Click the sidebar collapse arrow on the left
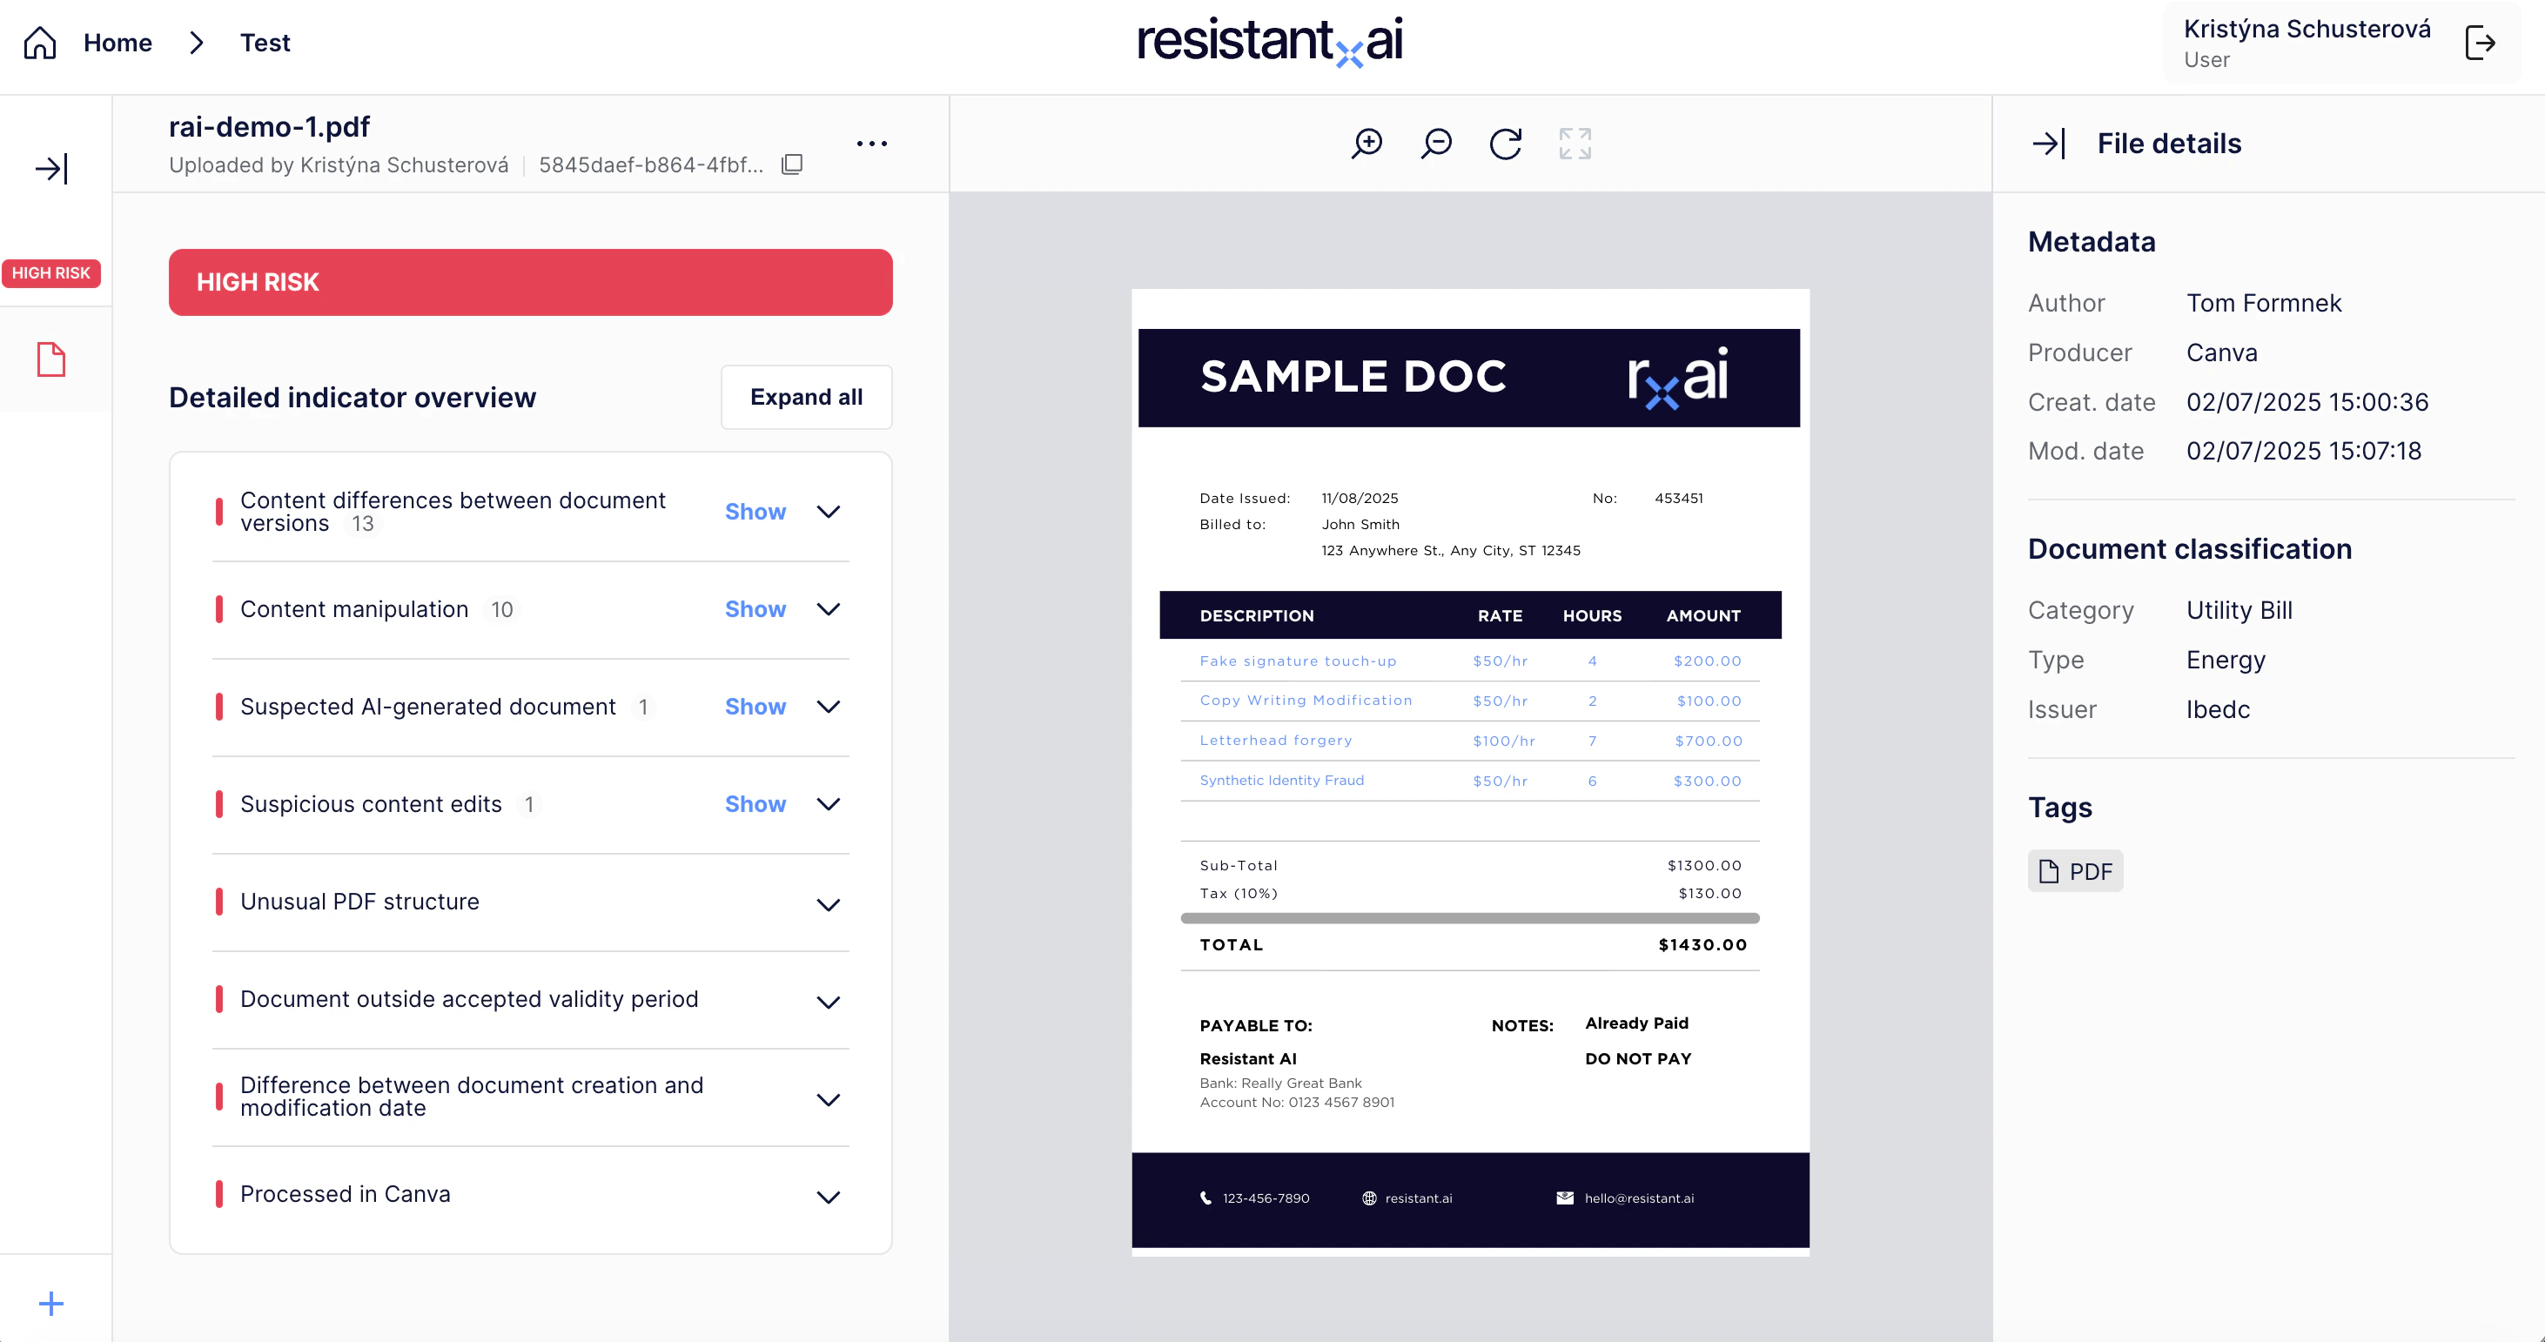 [52, 168]
